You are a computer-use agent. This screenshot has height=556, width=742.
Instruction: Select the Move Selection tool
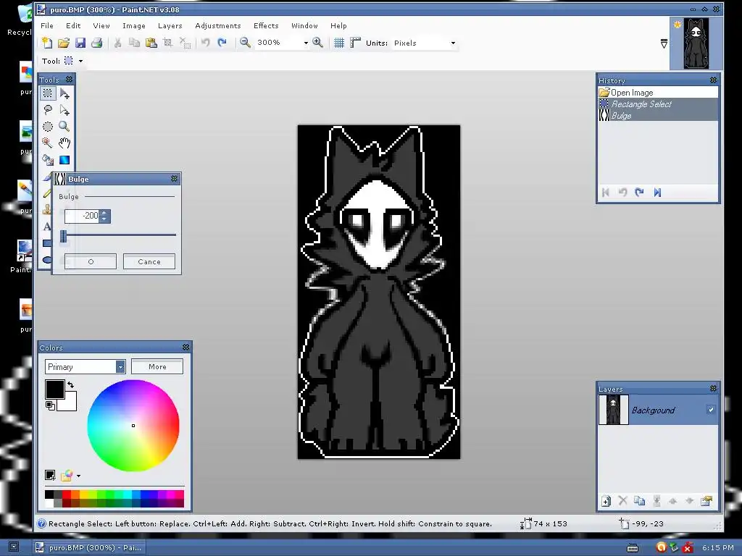coord(64,110)
